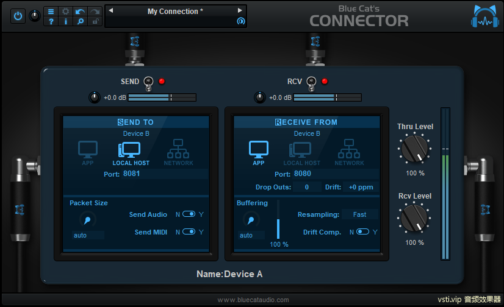This screenshot has height=307, width=504.
Task: Click the Drift +0 ppm value
Action: pyautogui.click(x=361, y=187)
